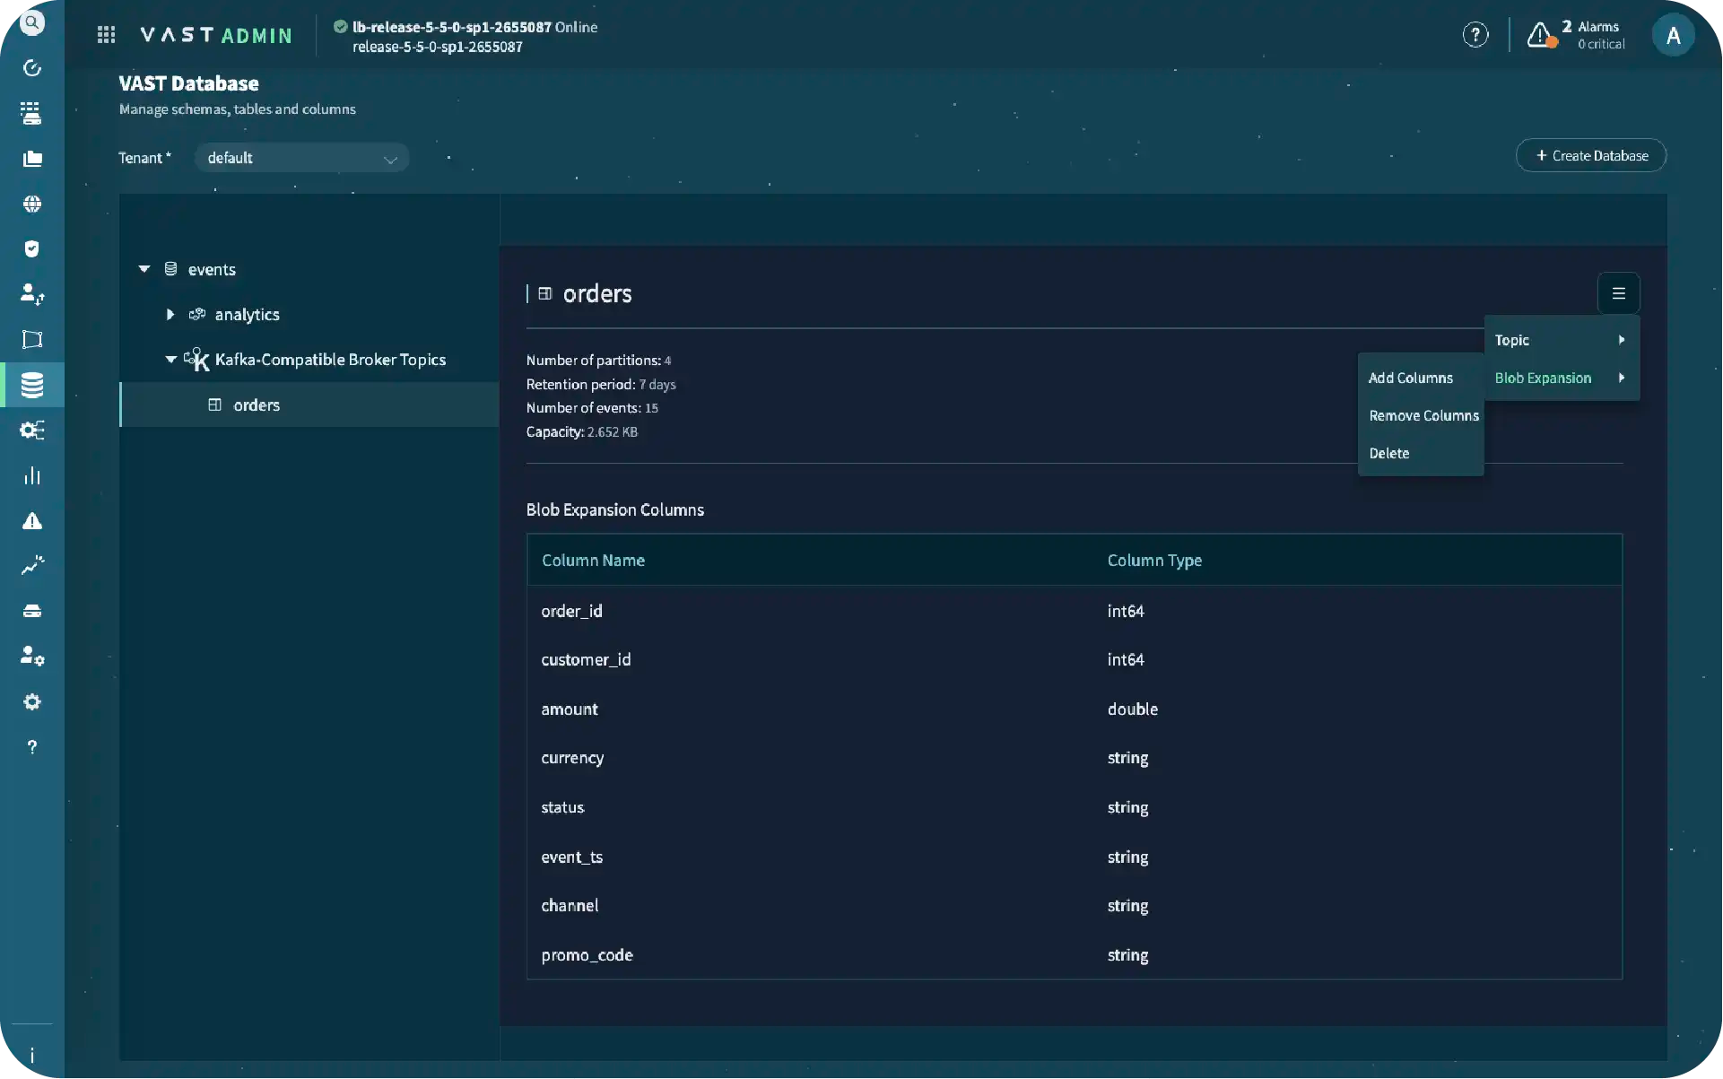This screenshot has height=1079, width=1723.
Task: Open the settings gear sidebar icon
Action: point(32,701)
